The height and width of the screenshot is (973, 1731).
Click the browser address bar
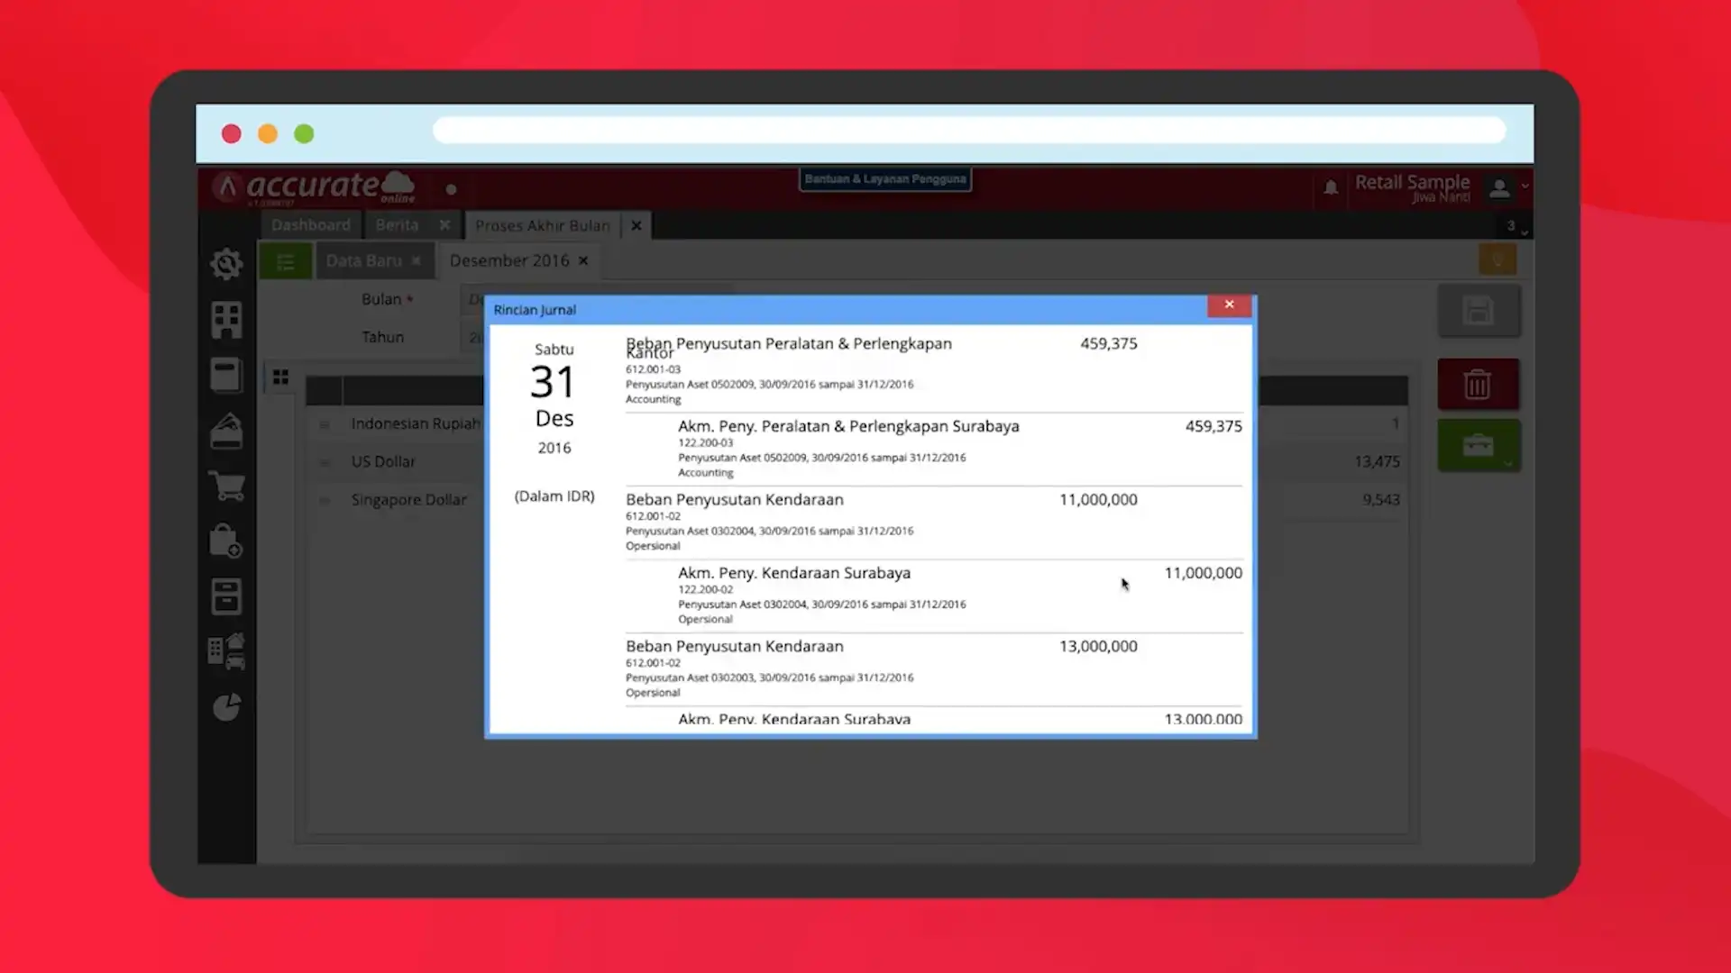969,132
